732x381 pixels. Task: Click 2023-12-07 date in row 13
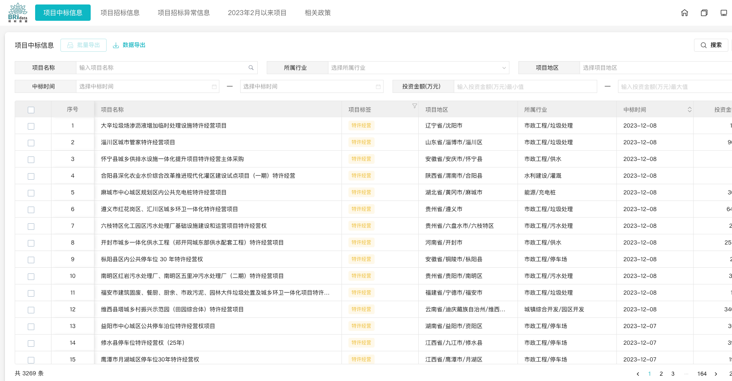[x=640, y=326]
